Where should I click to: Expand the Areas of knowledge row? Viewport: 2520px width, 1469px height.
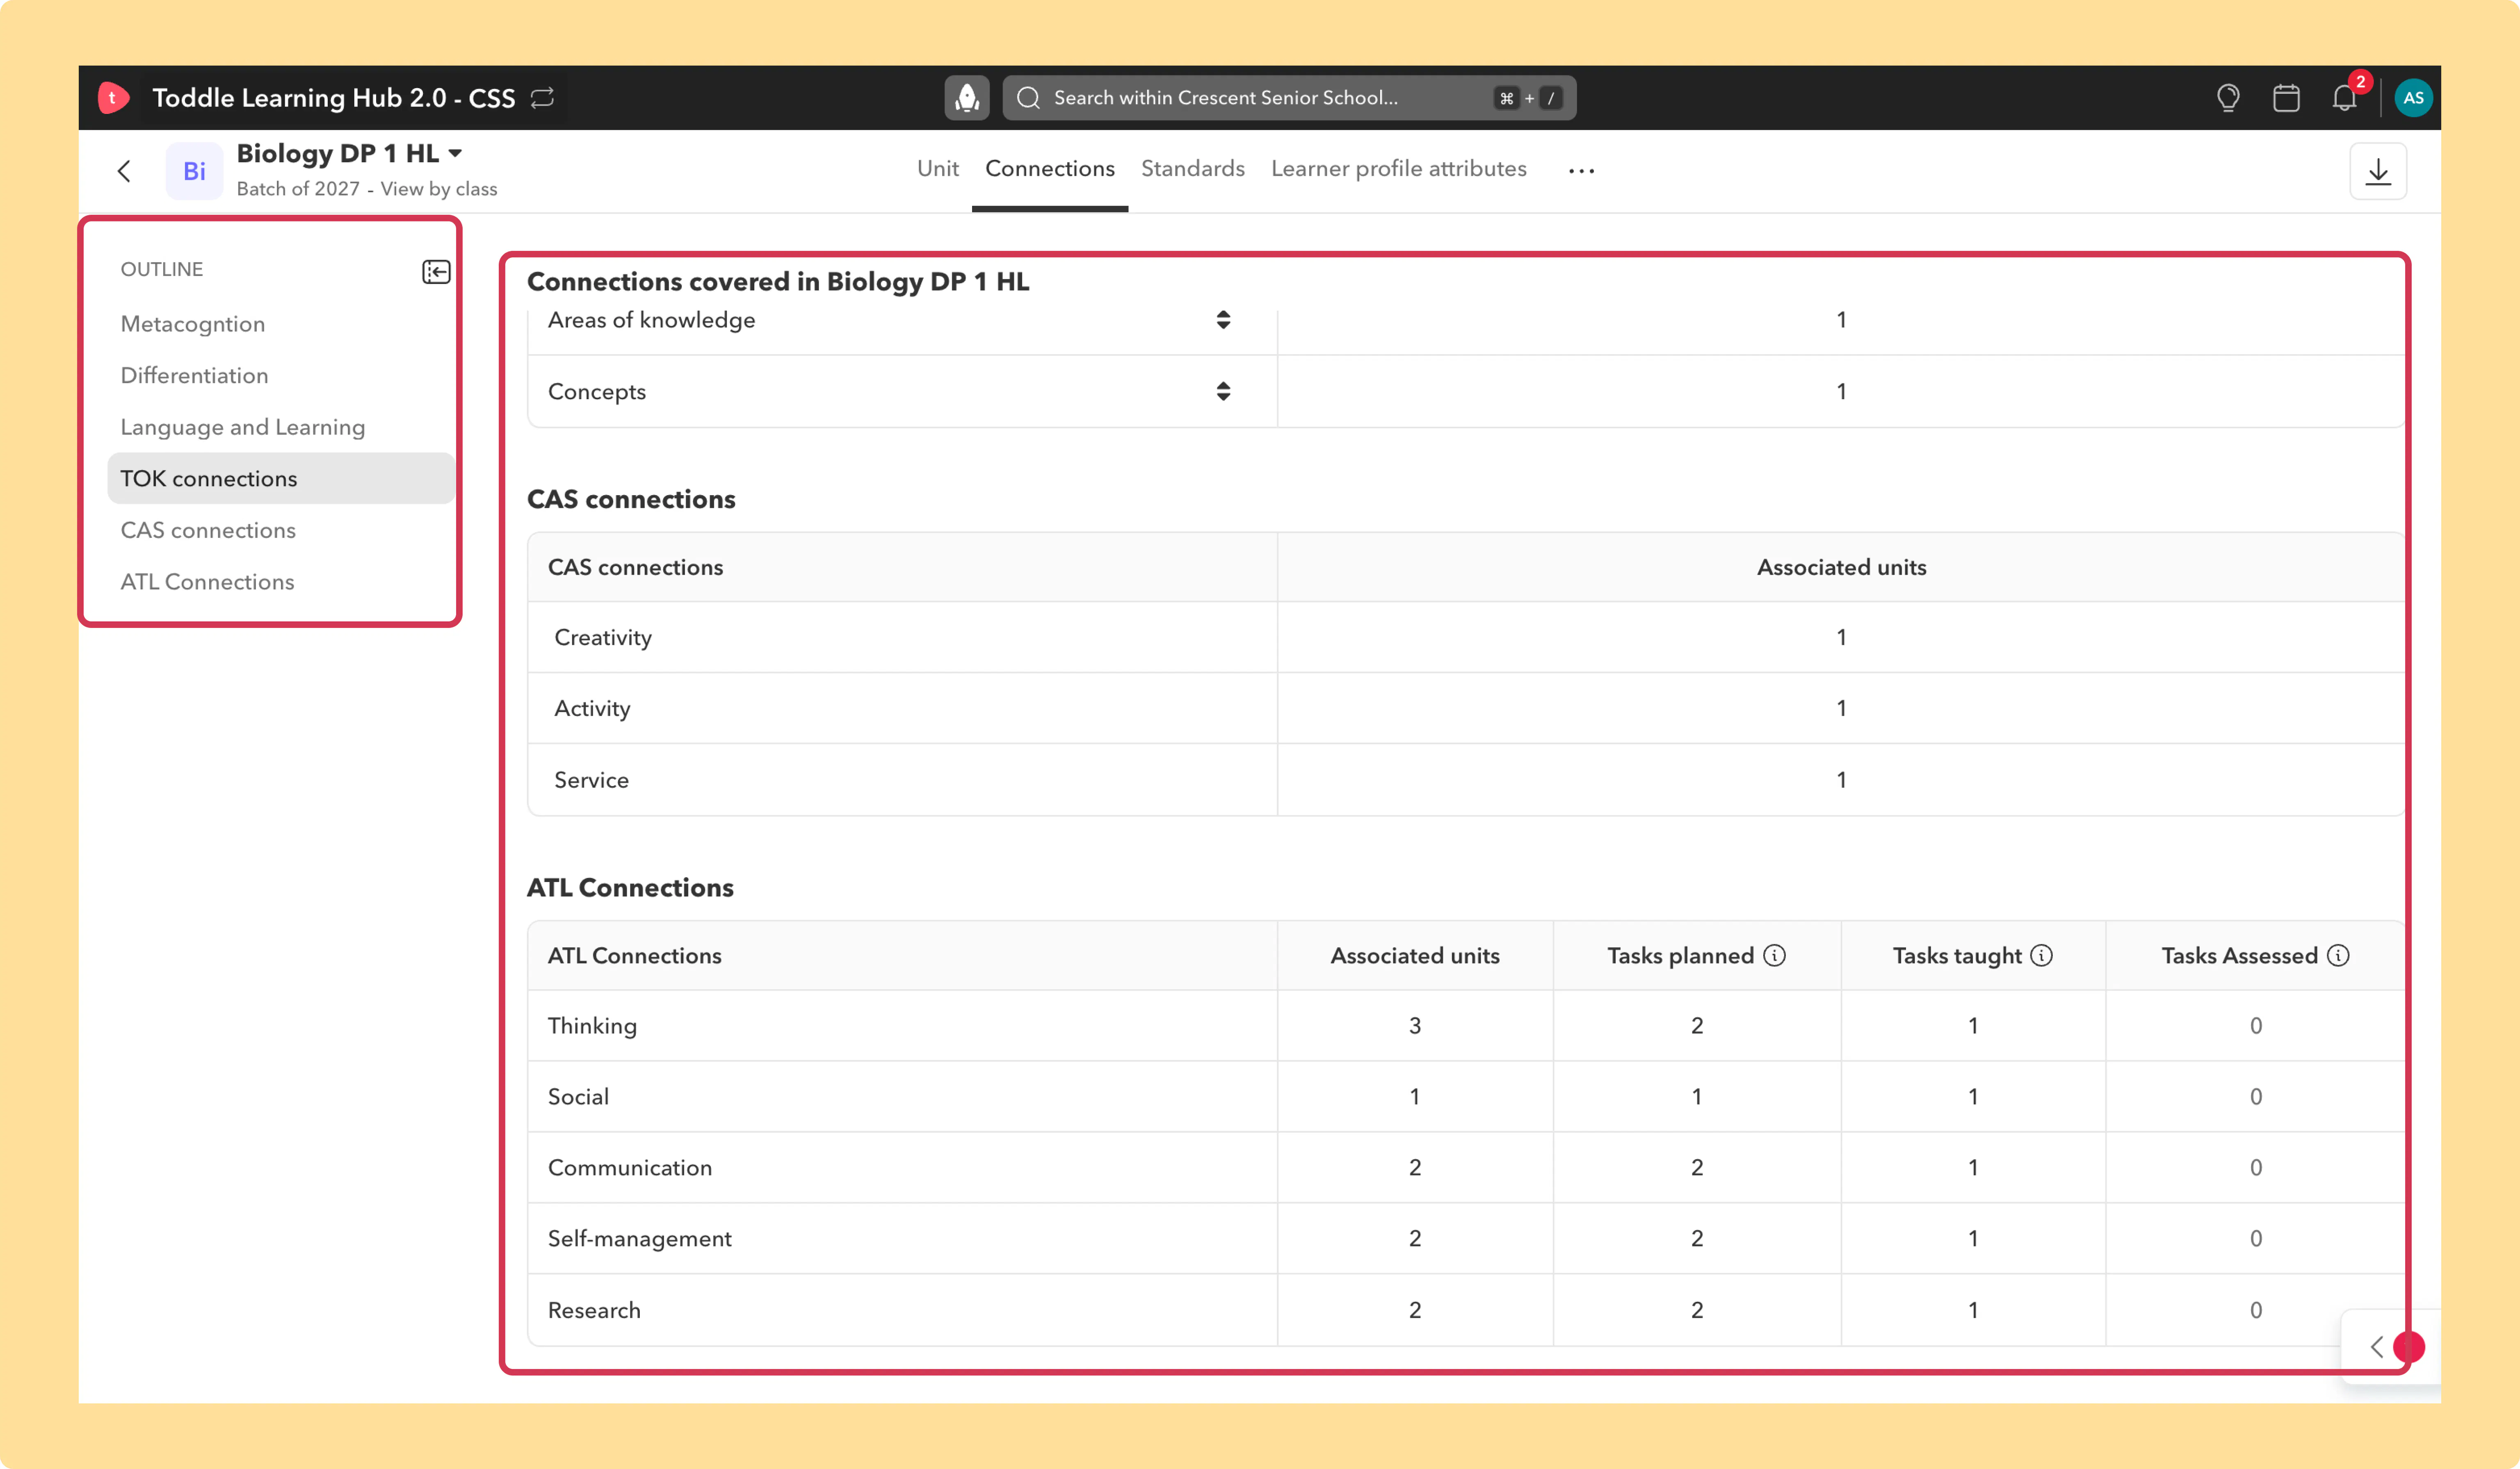click(1223, 320)
